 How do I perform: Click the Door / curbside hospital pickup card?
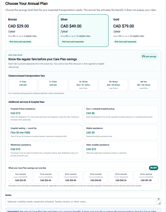point(121,114)
